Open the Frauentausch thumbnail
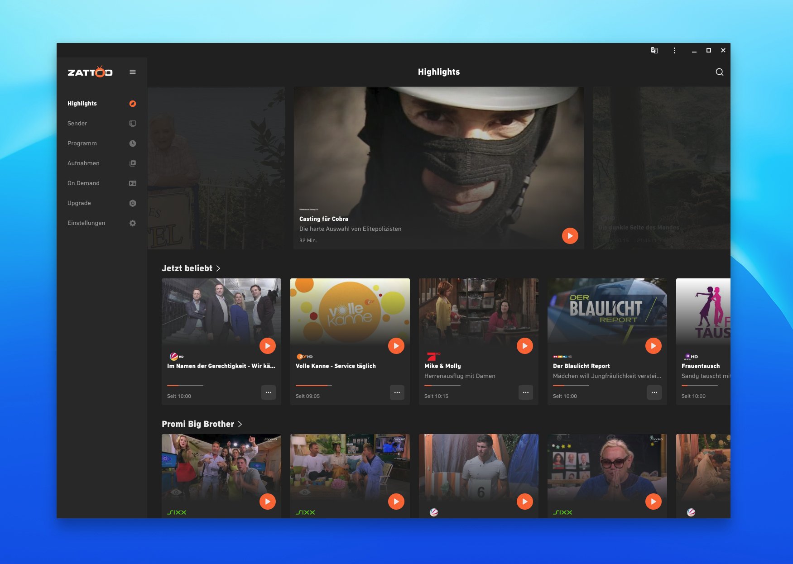 (703, 312)
